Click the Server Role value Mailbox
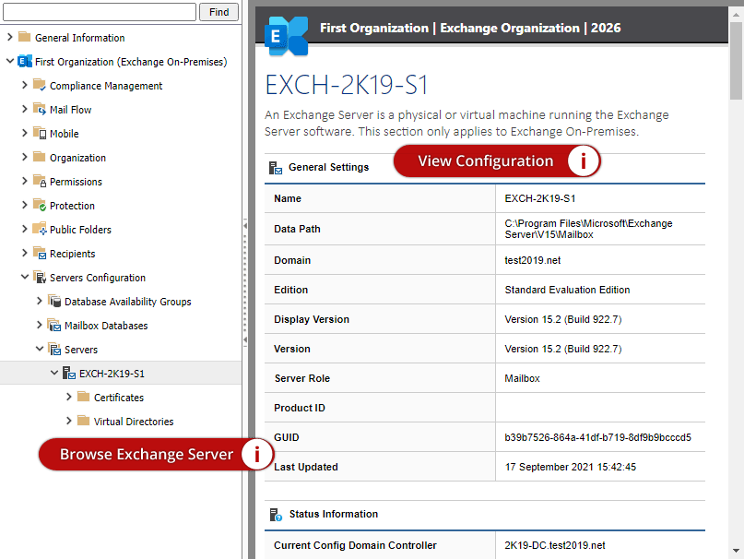 [522, 378]
